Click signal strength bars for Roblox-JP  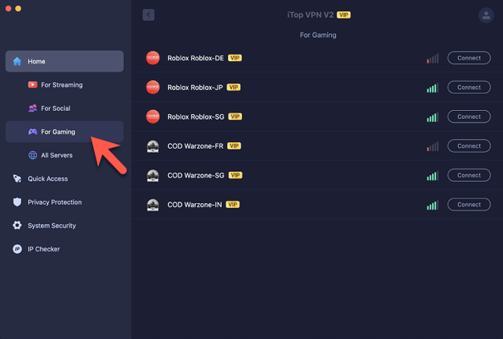432,88
